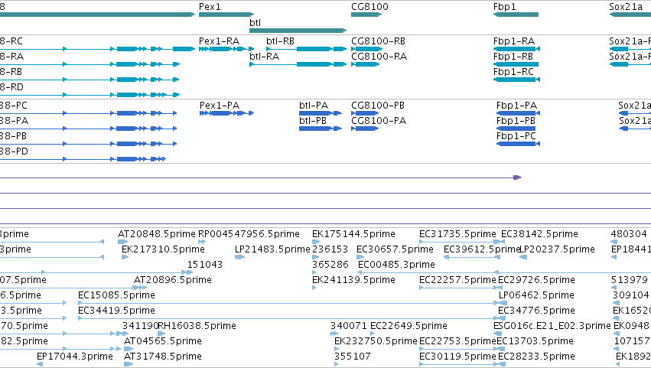Select EST EP17044.3prime
This screenshot has height=368, width=651.
coord(75,357)
